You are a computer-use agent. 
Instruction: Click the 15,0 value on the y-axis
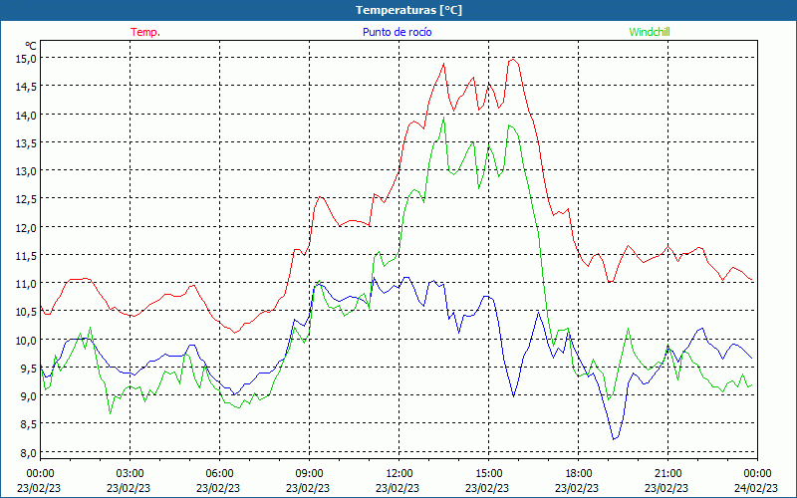coord(27,59)
